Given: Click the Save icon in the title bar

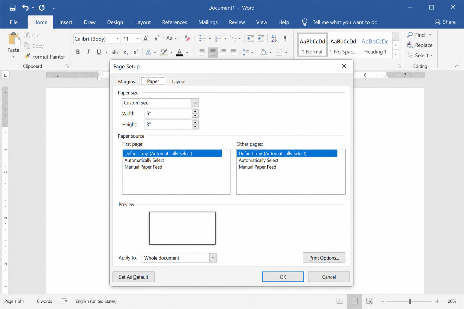Looking at the screenshot, I should pyautogui.click(x=12, y=8).
